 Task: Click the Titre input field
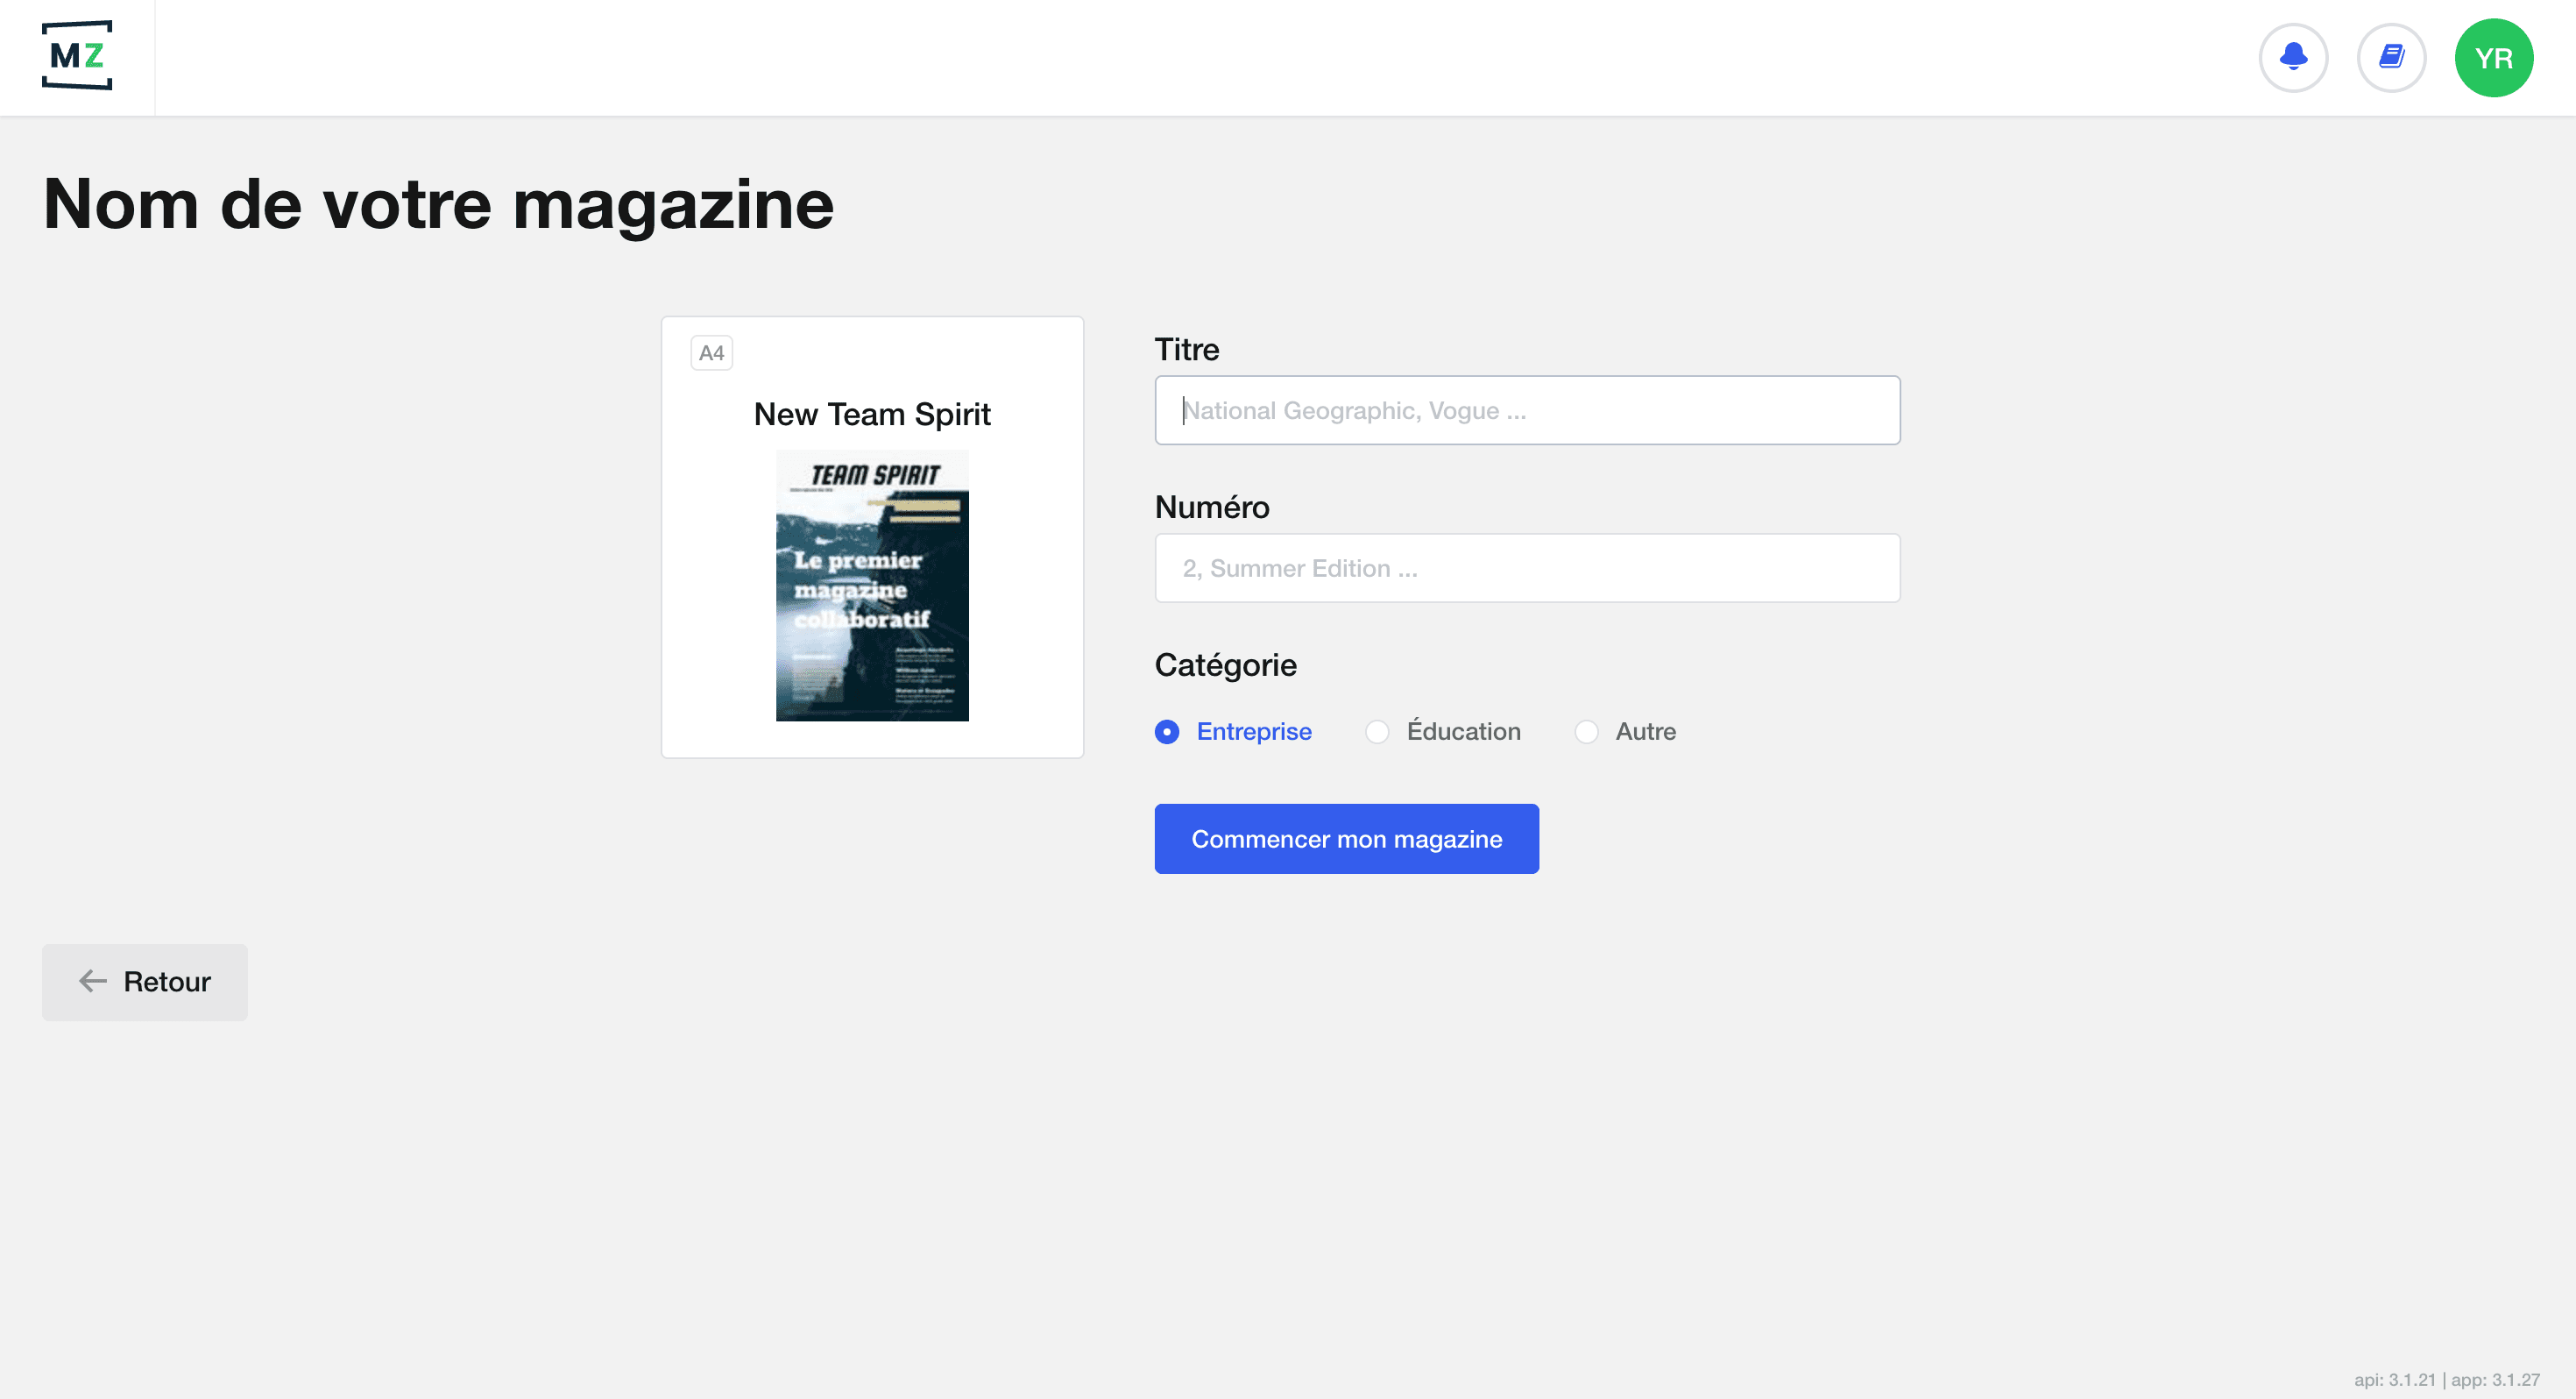click(x=1527, y=410)
